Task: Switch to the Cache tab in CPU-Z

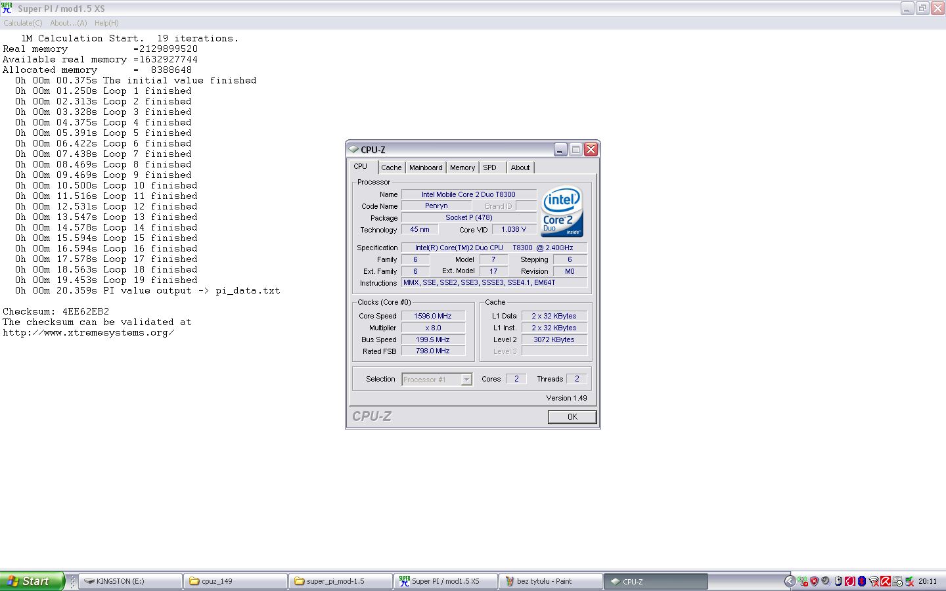Action: [x=391, y=167]
